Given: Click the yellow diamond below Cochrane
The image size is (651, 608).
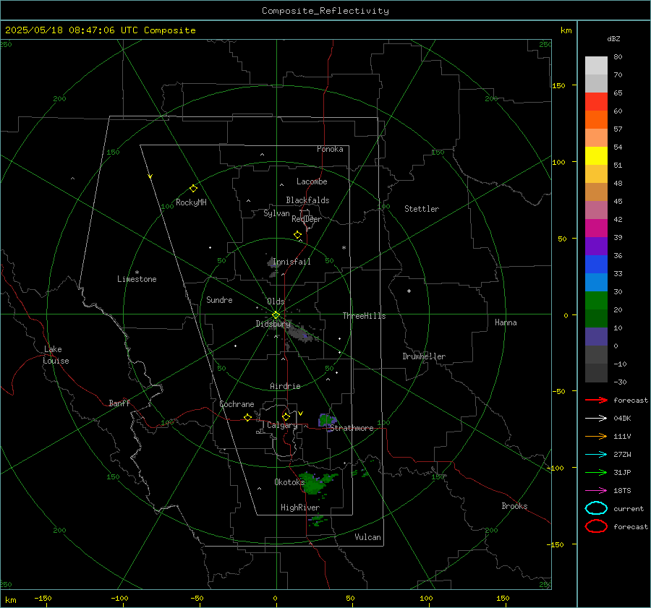Looking at the screenshot, I should (247, 417).
